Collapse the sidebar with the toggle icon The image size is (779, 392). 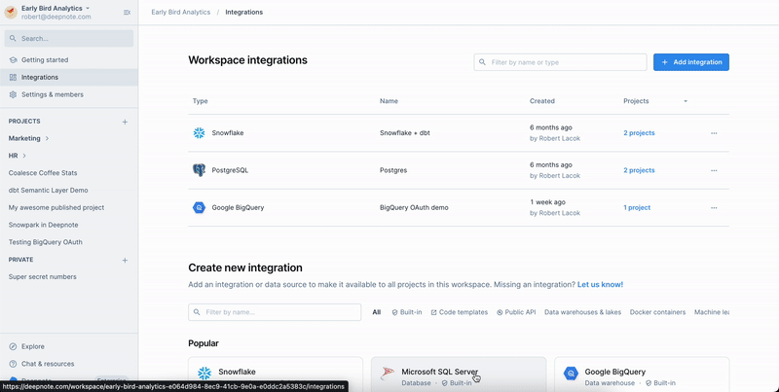pyautogui.click(x=127, y=13)
